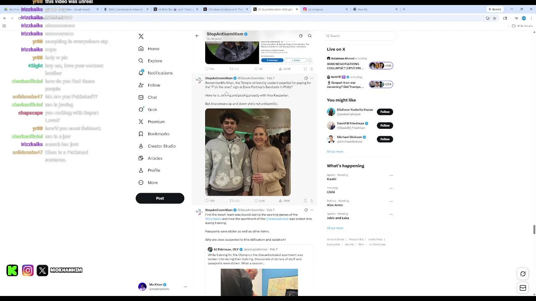
Task: Open the Alex Jones trending topic
Action: 335,205
